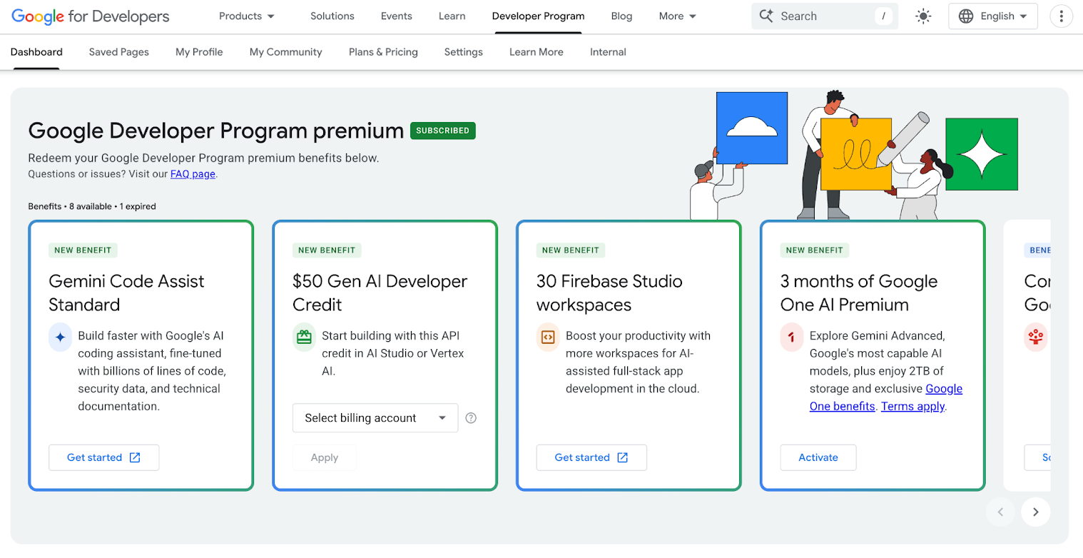Click the external link icon on Firebase card

(622, 457)
